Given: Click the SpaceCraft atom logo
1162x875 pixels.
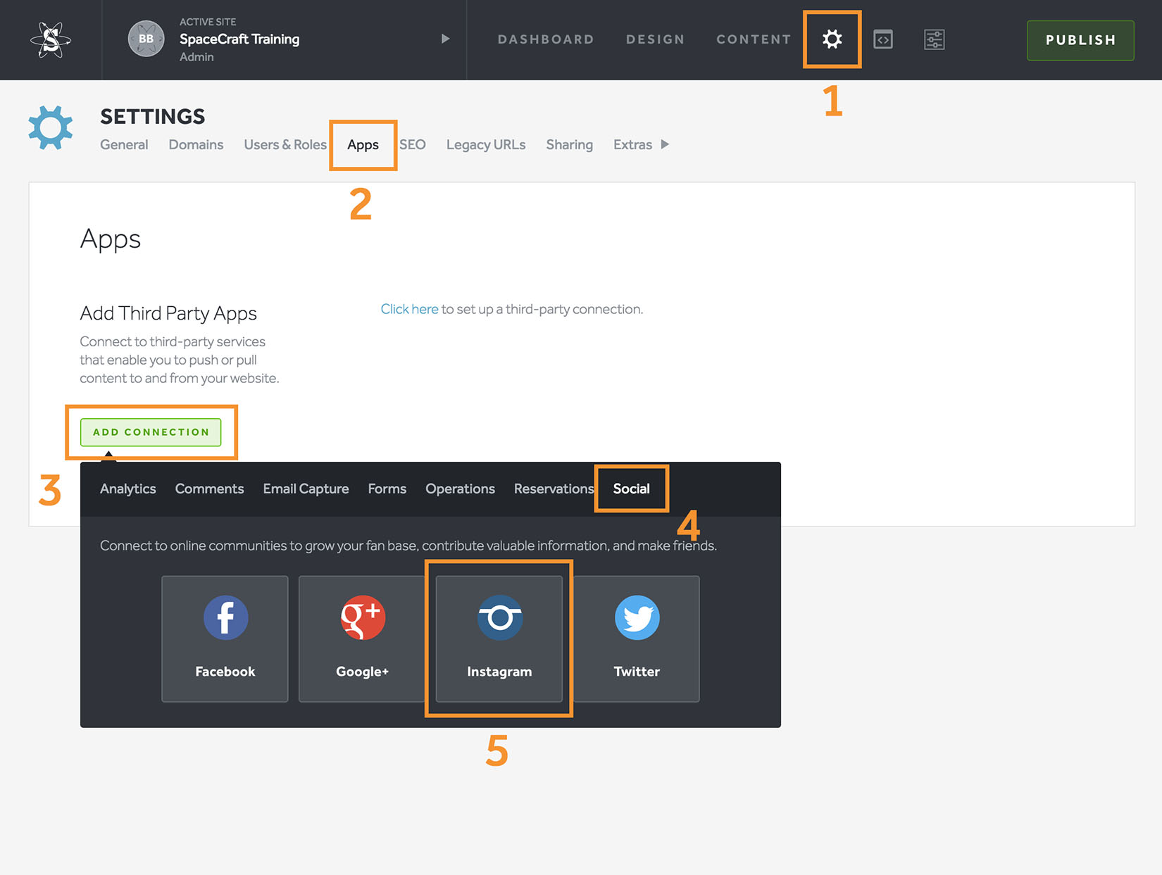Looking at the screenshot, I should 51,39.
